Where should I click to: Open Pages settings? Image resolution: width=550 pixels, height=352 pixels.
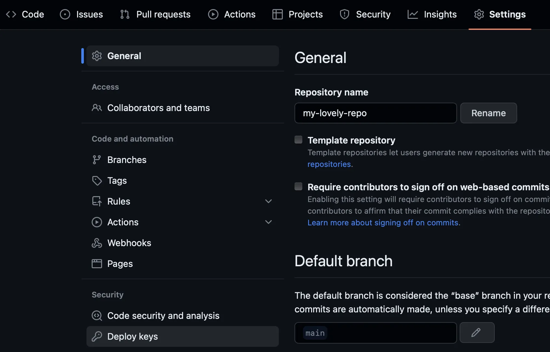click(x=183, y=264)
